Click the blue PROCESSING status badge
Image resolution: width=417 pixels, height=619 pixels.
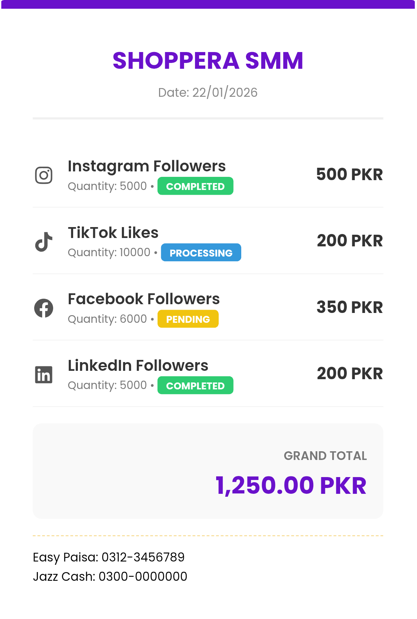[x=201, y=253]
